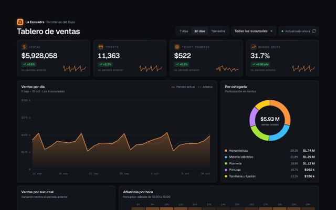
Task: Click the +0.2% badge on Ticket Promedio
Action: point(182,64)
